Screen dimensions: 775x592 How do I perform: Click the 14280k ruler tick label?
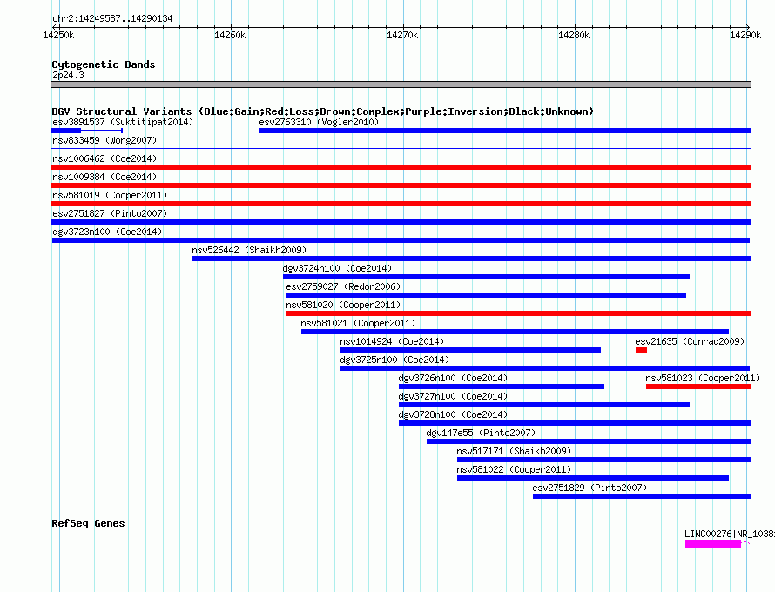point(574,35)
